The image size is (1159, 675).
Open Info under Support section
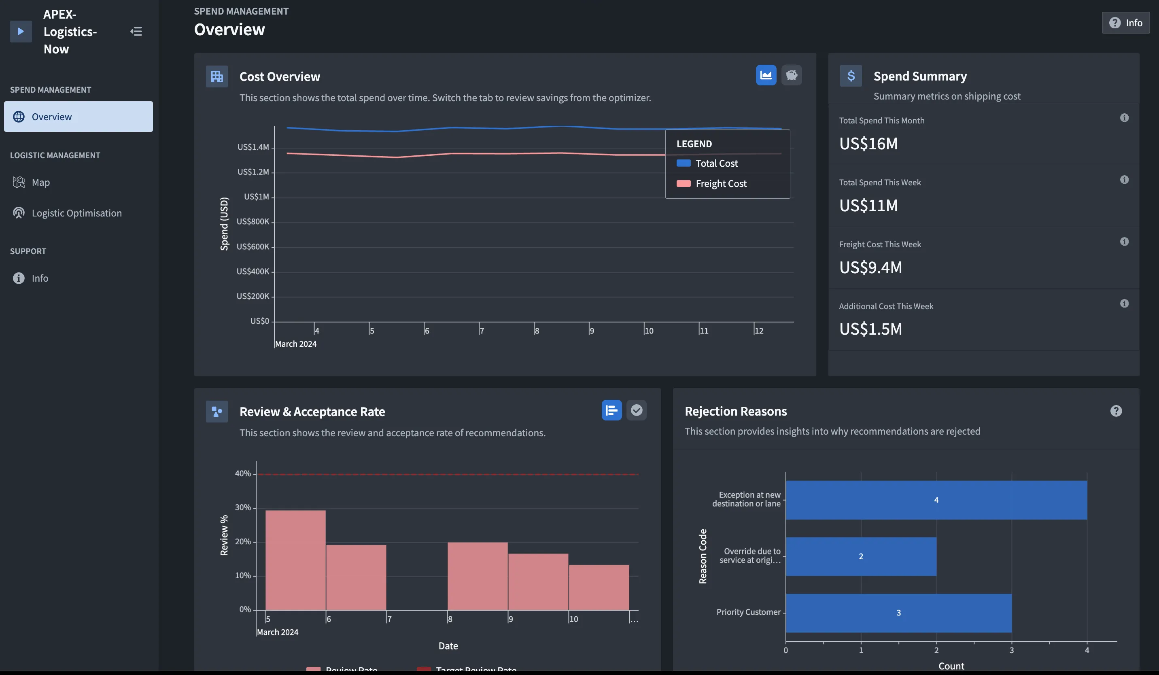tap(40, 278)
